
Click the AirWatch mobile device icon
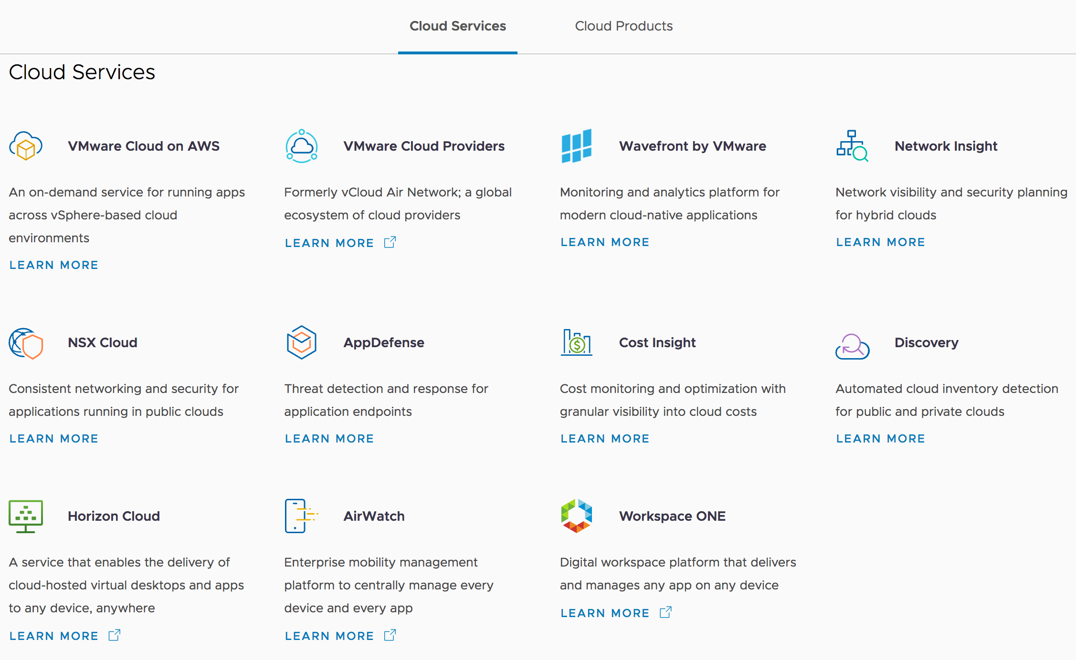(298, 516)
